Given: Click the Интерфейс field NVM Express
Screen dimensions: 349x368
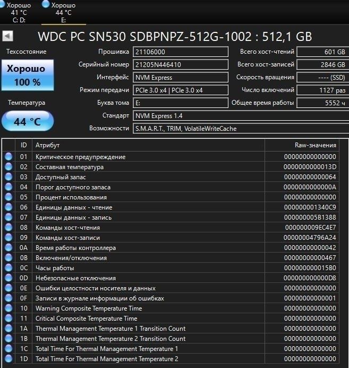Looking at the screenshot, I should pos(181,77).
